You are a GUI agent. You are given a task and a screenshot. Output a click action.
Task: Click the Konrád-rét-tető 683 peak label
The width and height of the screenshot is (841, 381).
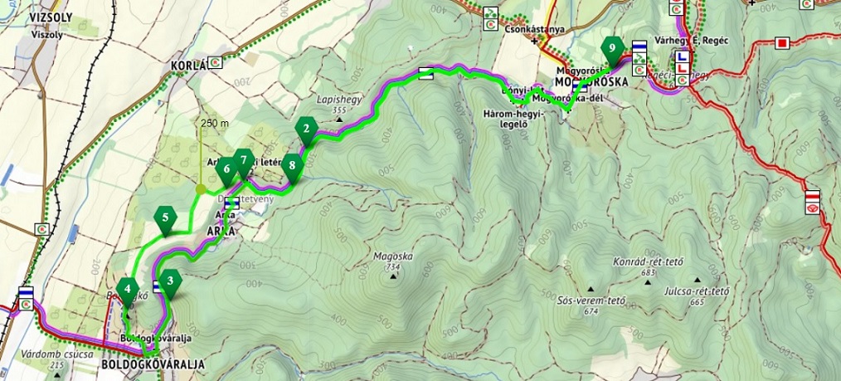648,267
